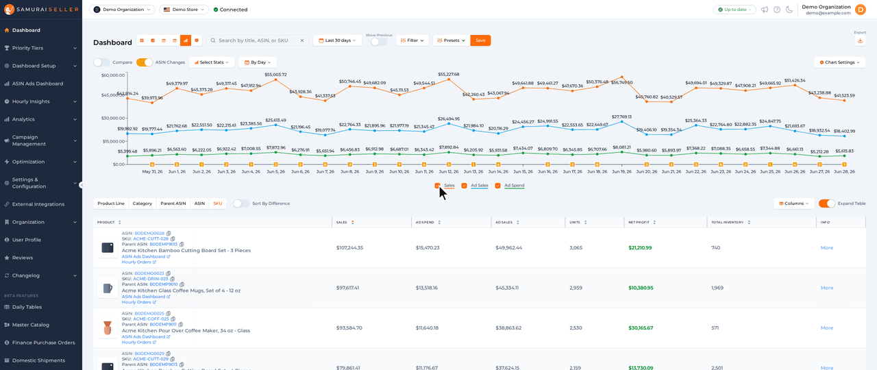877x370 pixels.
Task: Enable the Sort By Difference switch
Action: click(x=241, y=203)
